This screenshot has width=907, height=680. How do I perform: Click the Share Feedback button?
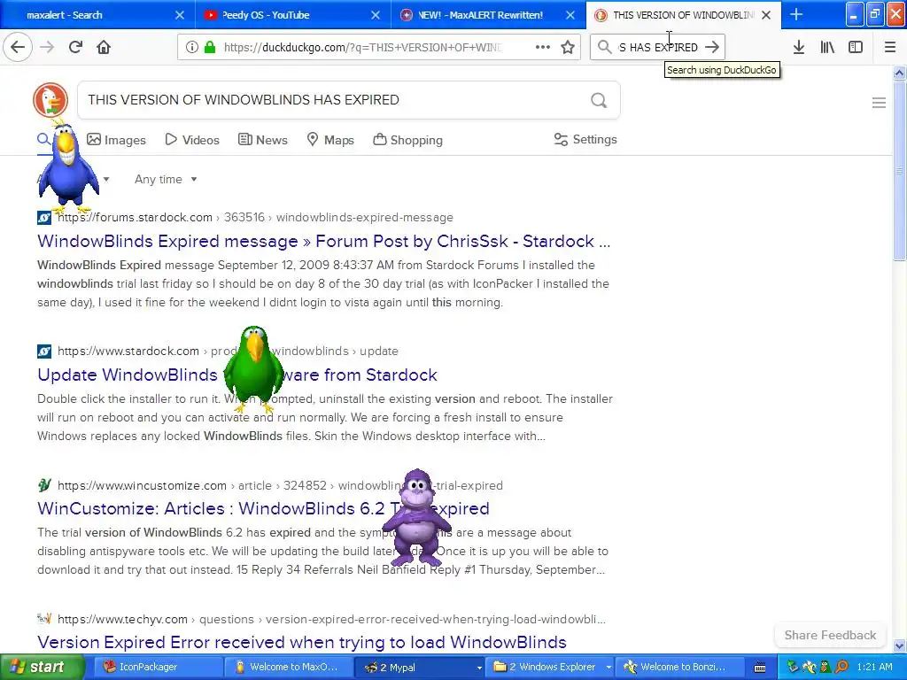830,635
